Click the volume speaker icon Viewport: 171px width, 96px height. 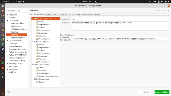[x=162, y=2]
